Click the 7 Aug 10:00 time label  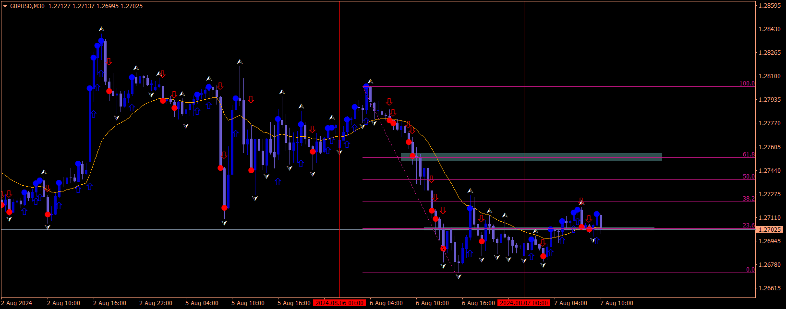pos(617,303)
